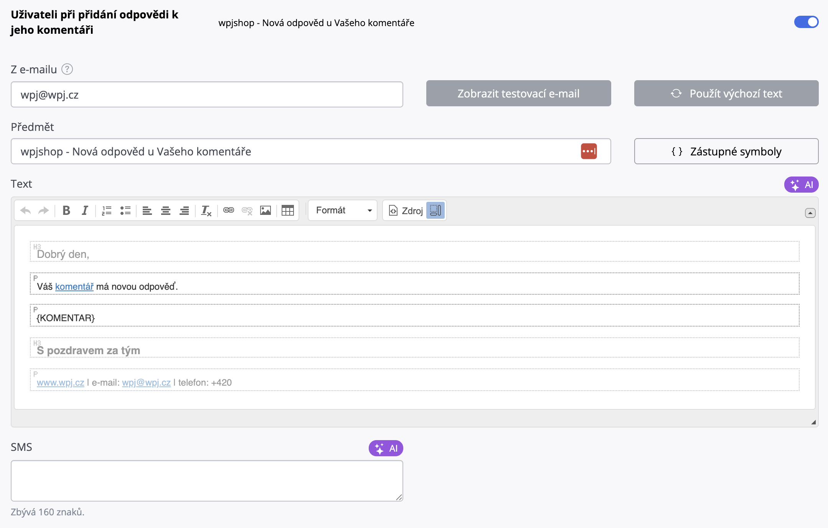
Task: Open the Zástupné symboly placeholders list
Action: coord(726,152)
